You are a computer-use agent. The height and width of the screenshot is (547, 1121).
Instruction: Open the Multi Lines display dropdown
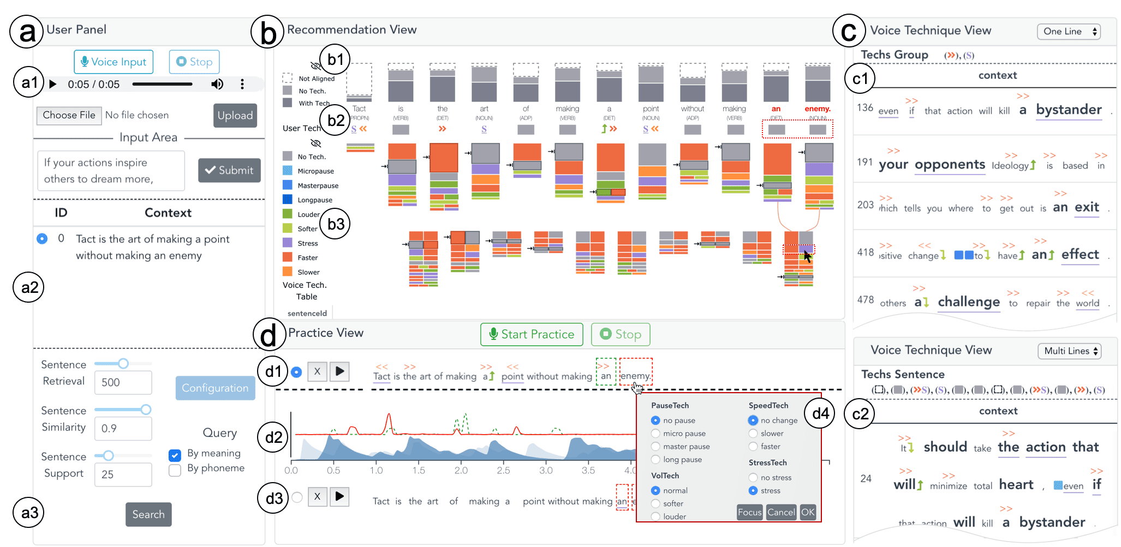[1069, 351]
